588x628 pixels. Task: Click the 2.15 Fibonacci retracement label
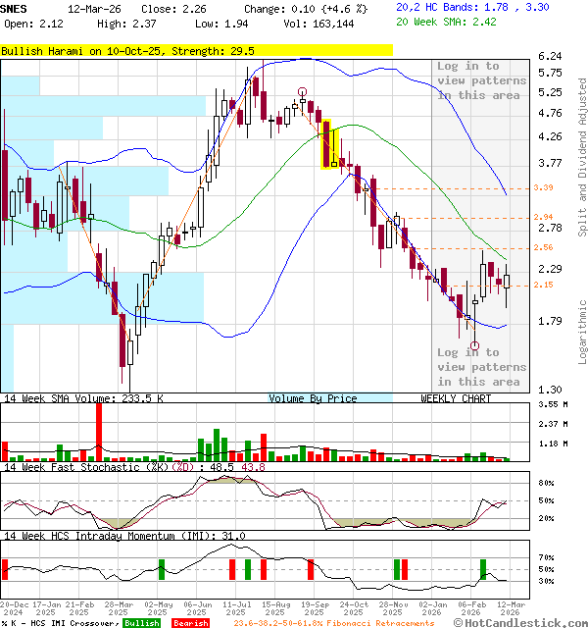[544, 285]
